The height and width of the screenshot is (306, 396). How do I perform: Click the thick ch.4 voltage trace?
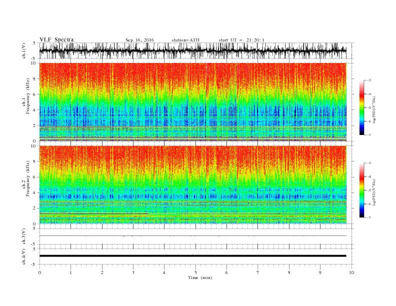coord(192,256)
